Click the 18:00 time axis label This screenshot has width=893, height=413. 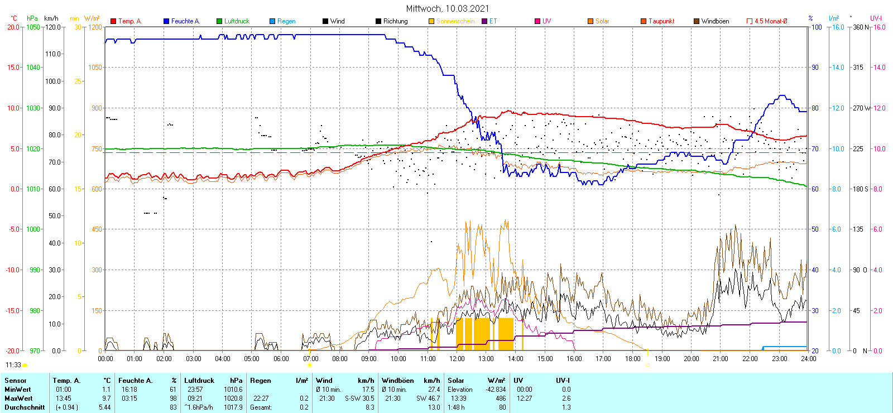(632, 359)
